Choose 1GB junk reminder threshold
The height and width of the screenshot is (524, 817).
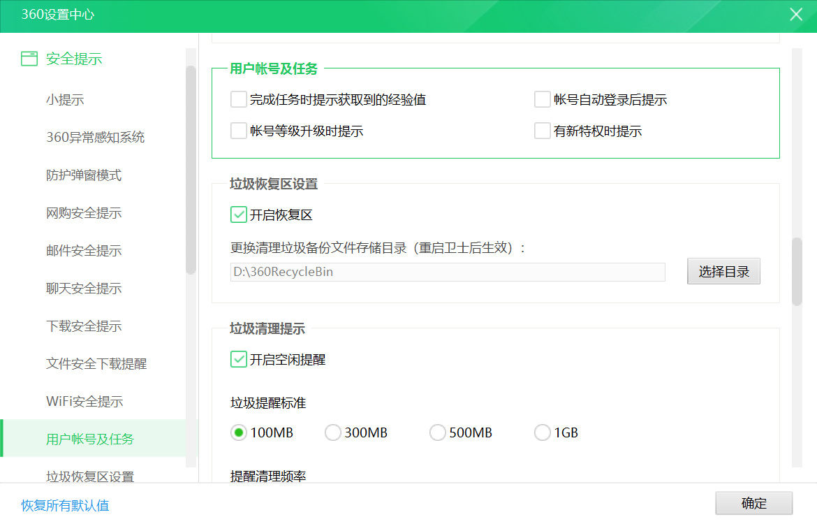coord(543,432)
